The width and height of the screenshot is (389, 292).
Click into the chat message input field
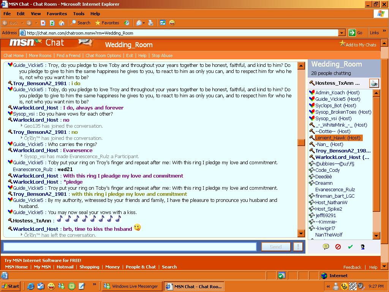pyautogui.click(x=130, y=247)
